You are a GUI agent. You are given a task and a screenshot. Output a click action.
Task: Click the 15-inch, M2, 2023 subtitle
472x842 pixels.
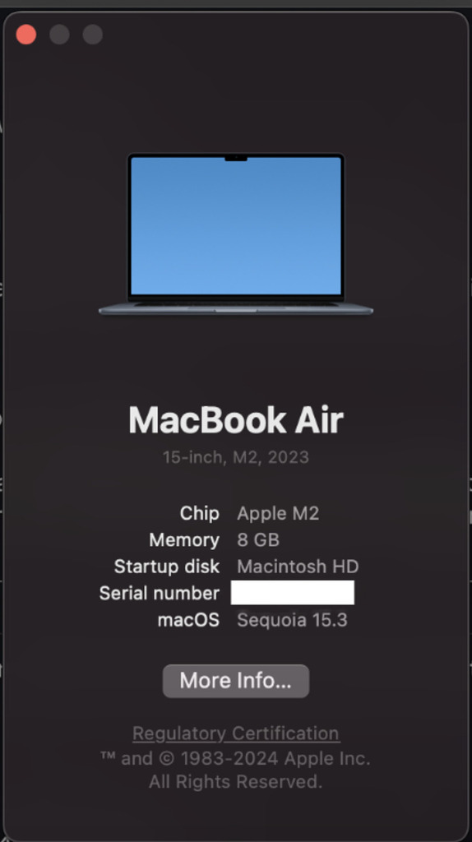236,457
